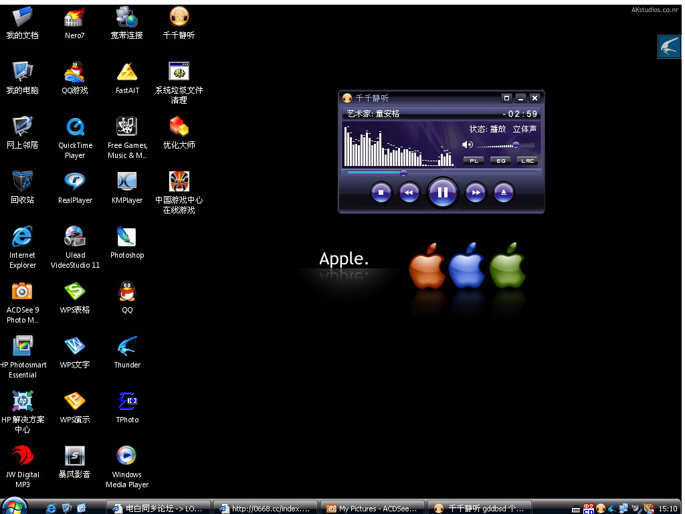Toggle the PL playlist panel
Image resolution: width=685 pixels, height=514 pixels.
474,161
